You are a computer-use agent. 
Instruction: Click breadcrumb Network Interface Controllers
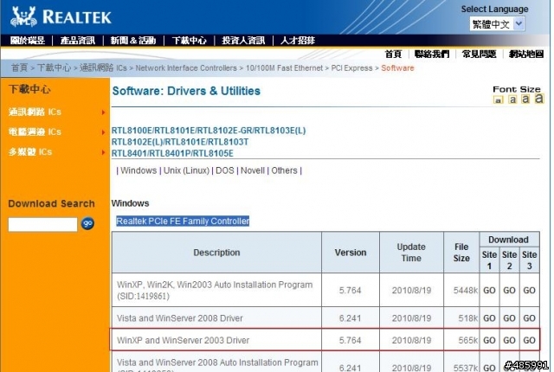click(x=186, y=68)
